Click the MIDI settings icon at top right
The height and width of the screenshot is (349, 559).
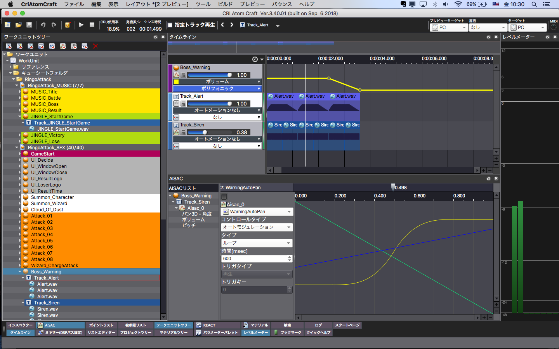(x=554, y=28)
